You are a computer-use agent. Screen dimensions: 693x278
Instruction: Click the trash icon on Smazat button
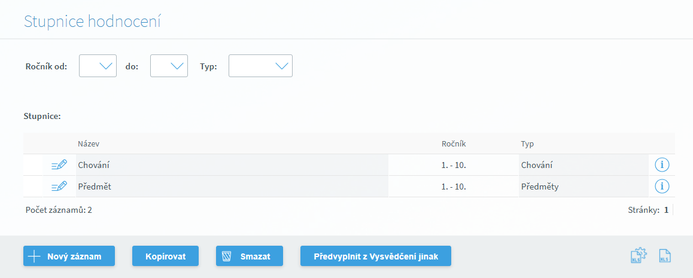tap(227, 256)
